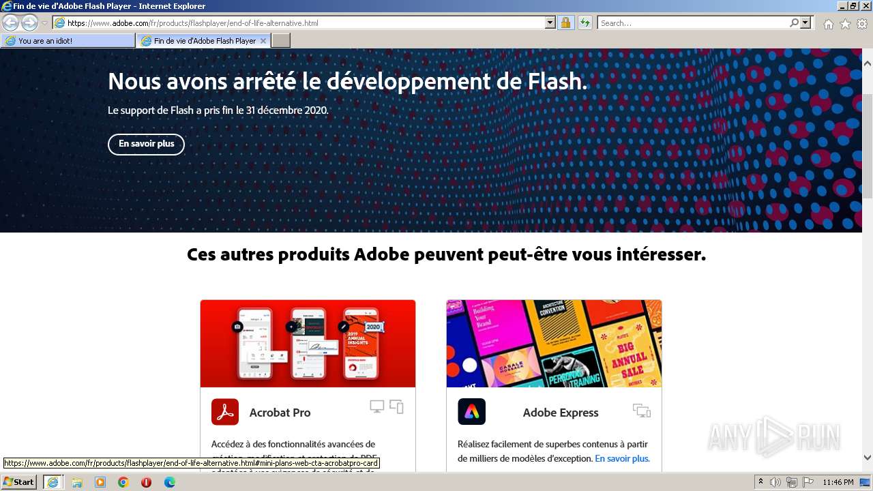Close the Fin de vie d'Adobe Flash Player tab
The height and width of the screenshot is (491, 873).
tap(263, 41)
